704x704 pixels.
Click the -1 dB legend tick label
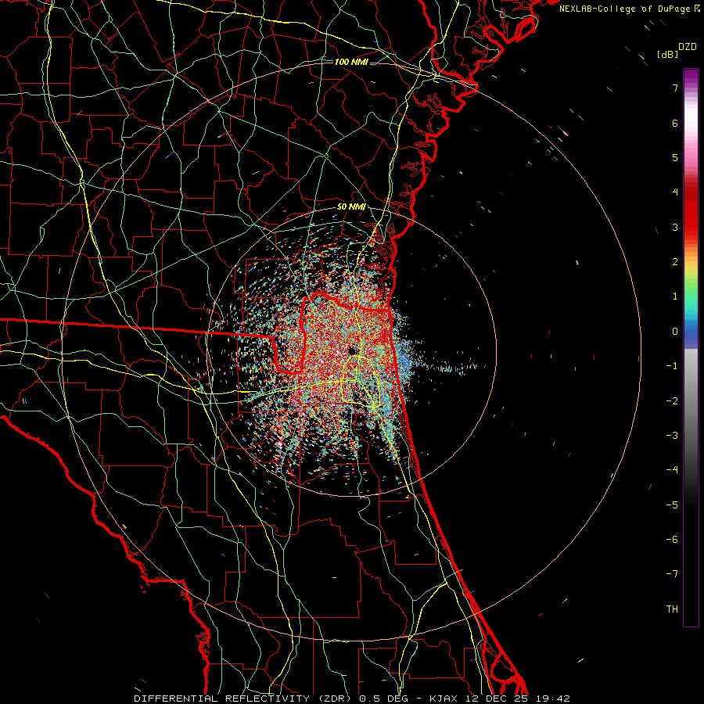(672, 366)
